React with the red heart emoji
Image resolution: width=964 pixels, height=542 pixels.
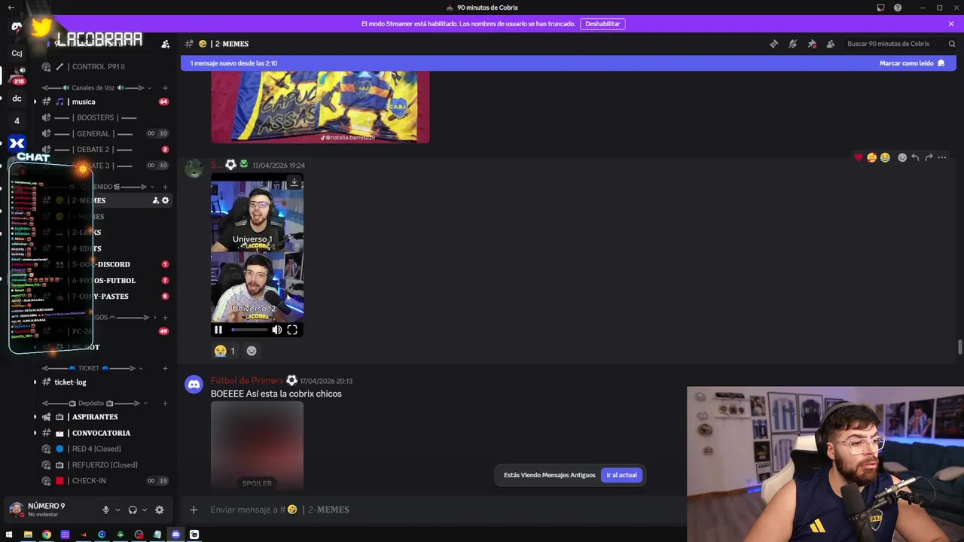(858, 157)
